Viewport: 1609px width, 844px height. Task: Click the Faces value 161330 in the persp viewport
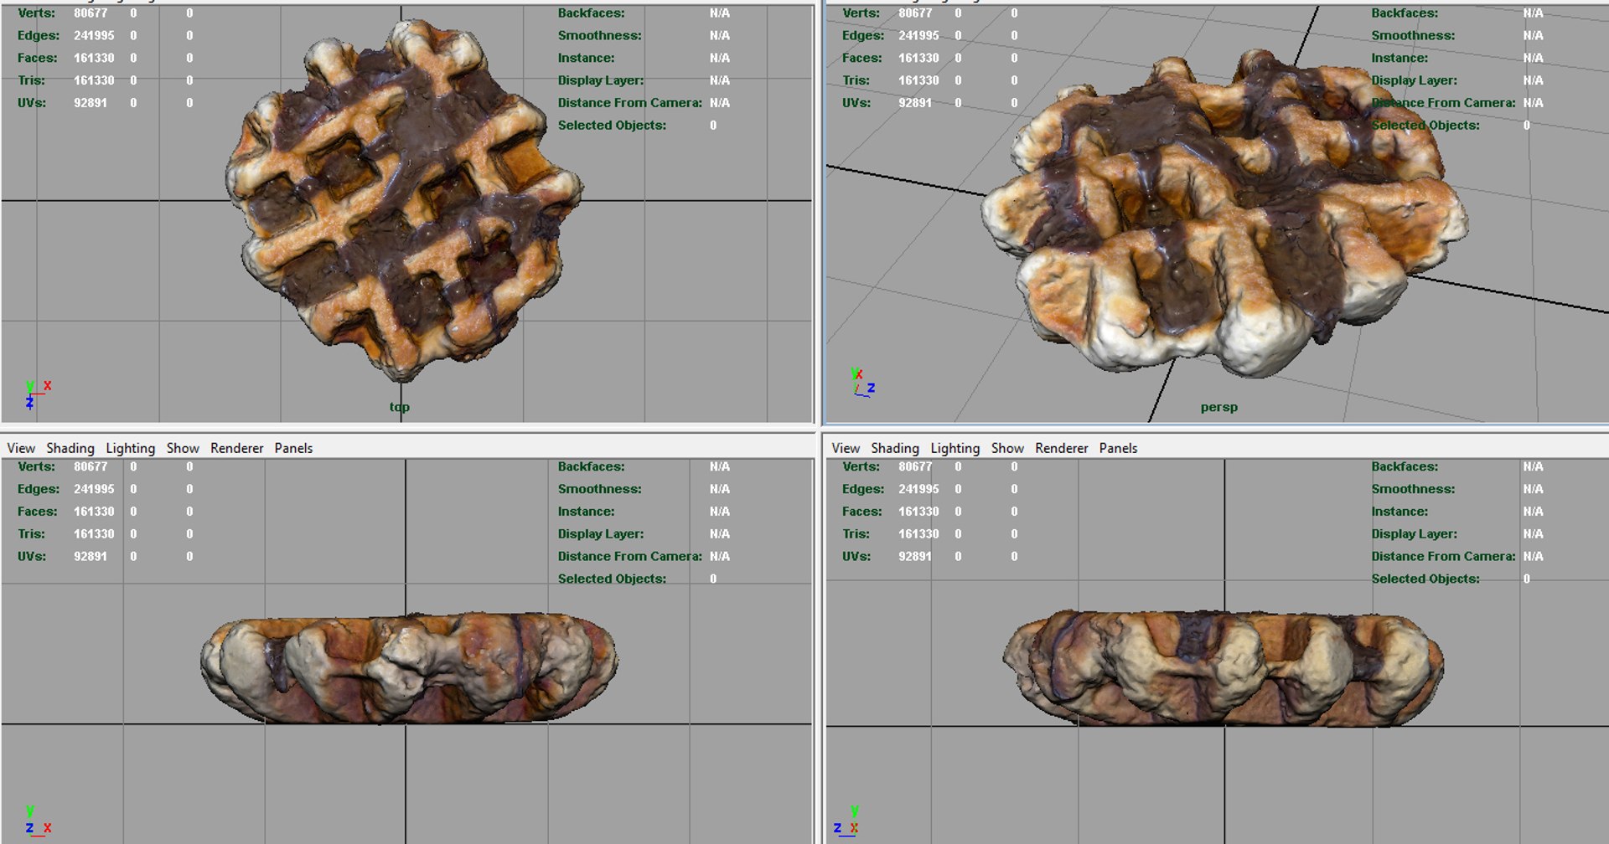pyautogui.click(x=918, y=58)
